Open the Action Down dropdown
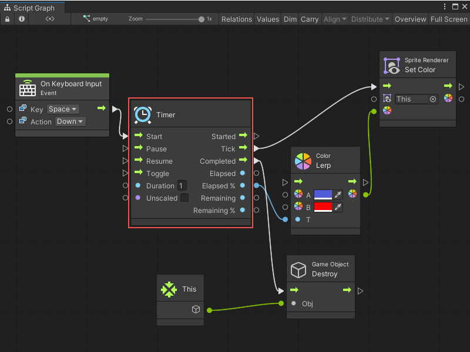Screen dimensions: 470x352 [x=69, y=121]
